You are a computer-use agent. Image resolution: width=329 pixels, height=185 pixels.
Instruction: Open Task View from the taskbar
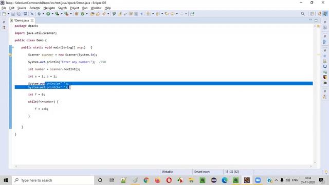(112, 180)
